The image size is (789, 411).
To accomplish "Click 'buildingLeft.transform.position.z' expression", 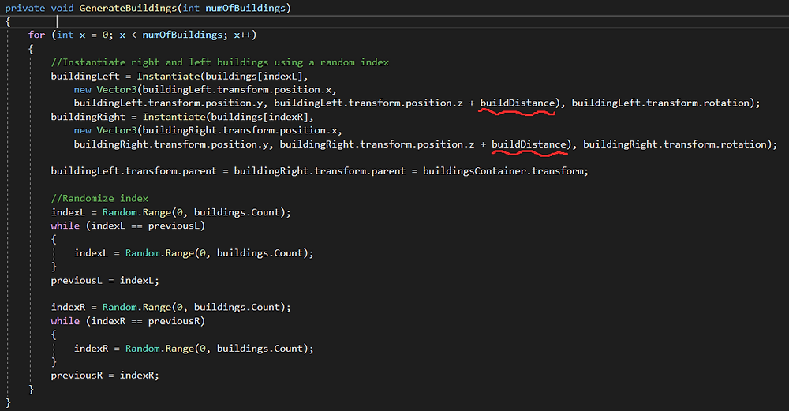I will tap(368, 103).
